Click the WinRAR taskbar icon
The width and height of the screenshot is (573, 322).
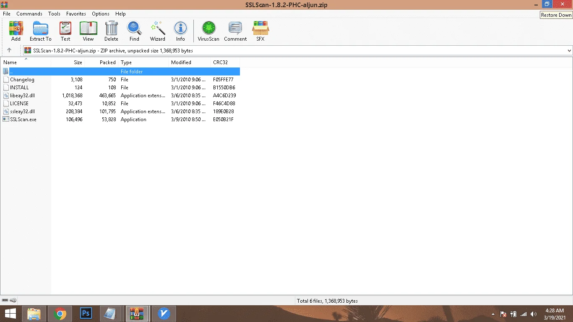pyautogui.click(x=137, y=314)
